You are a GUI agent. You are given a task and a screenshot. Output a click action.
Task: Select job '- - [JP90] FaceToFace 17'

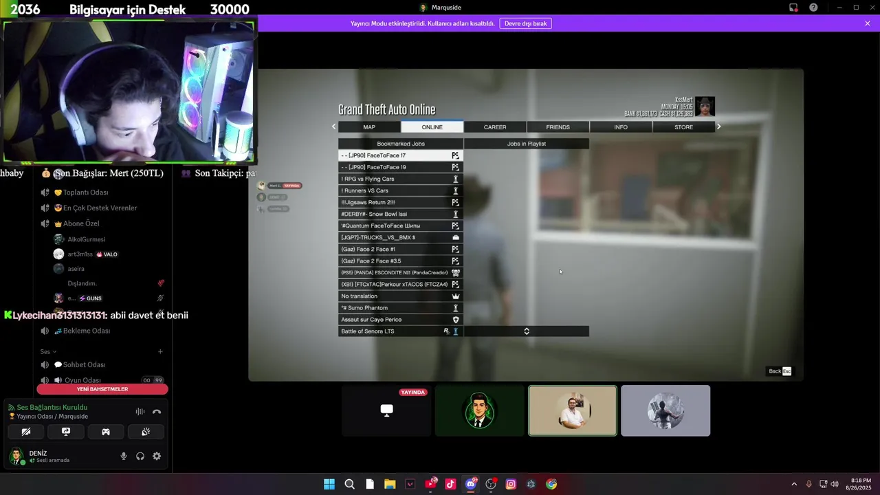coord(401,155)
